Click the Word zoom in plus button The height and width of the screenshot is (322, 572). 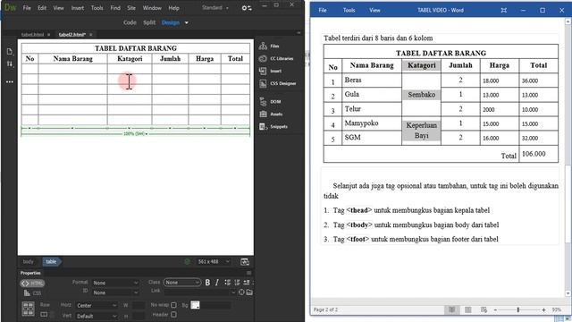(x=543, y=309)
